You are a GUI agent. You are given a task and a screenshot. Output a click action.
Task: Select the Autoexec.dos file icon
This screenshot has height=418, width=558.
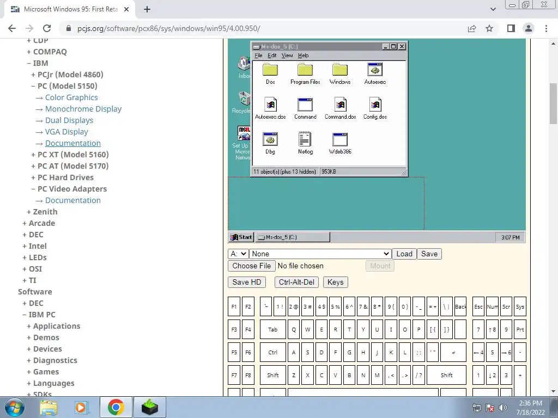[x=270, y=104]
